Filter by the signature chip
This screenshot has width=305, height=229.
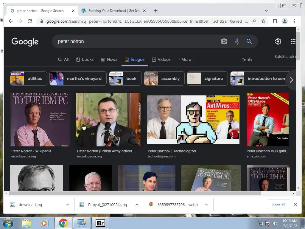point(207,78)
